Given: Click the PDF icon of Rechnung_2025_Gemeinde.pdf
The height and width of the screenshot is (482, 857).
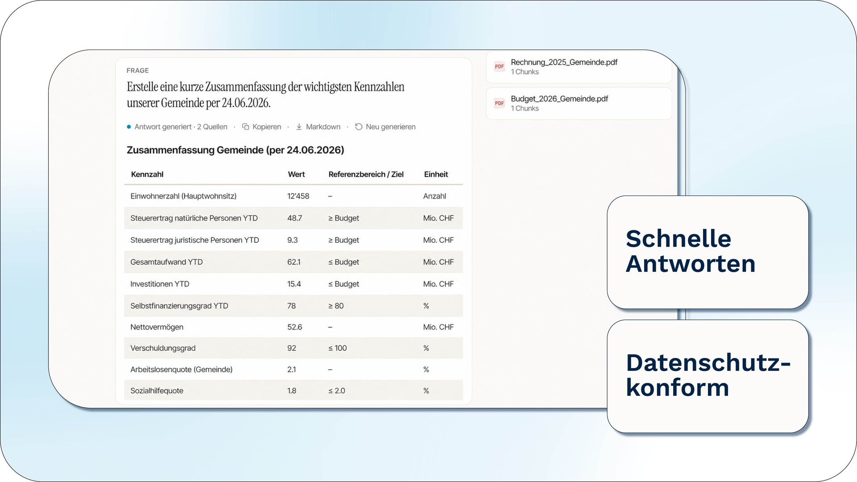Looking at the screenshot, I should [499, 66].
